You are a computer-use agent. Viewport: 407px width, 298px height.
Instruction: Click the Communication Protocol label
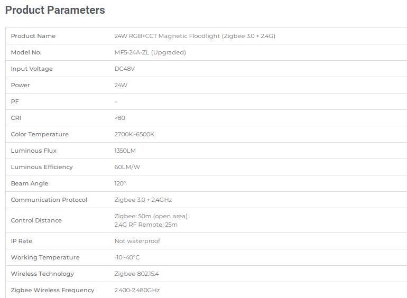pyautogui.click(x=49, y=200)
